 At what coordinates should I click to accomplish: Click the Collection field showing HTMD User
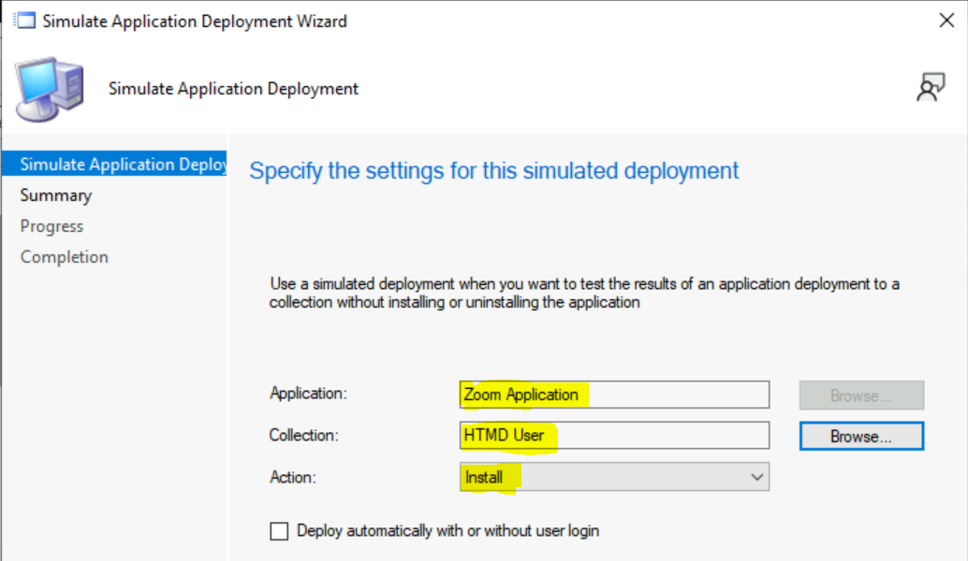click(x=614, y=436)
